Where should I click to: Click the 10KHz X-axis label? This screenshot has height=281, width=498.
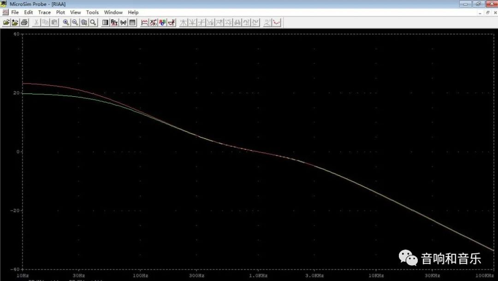point(376,275)
